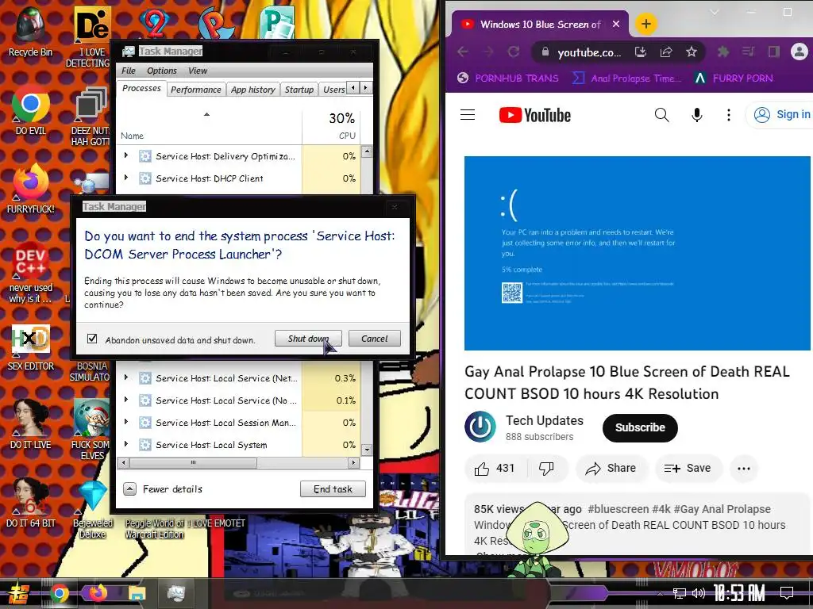Expand Service Host: Local System row

[x=126, y=444]
